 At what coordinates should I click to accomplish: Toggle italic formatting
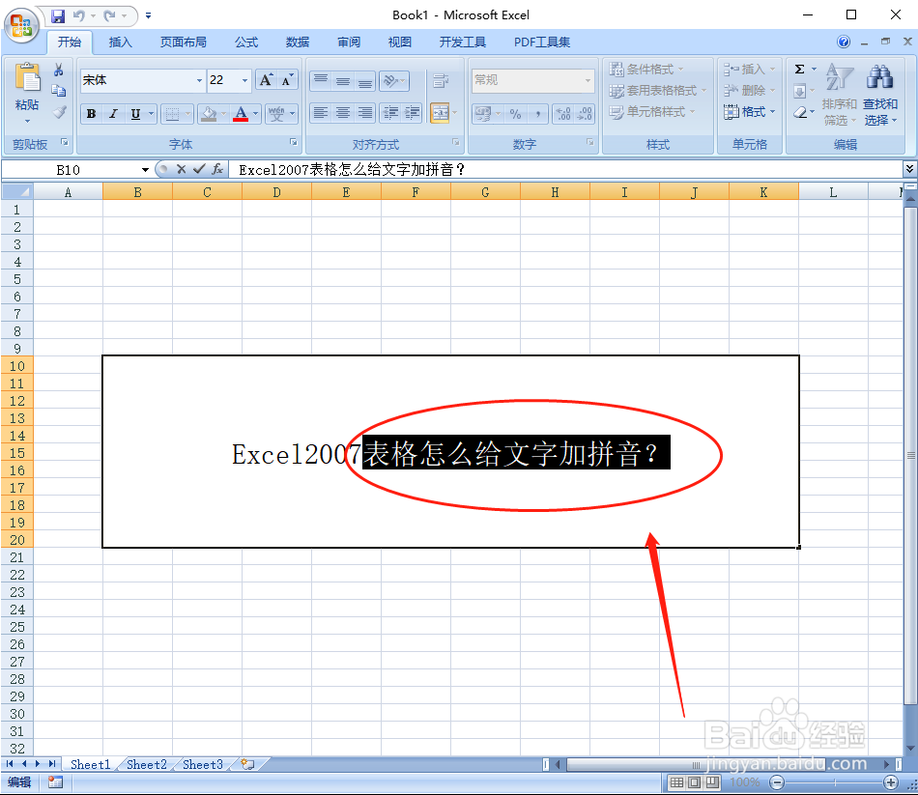[x=114, y=114]
